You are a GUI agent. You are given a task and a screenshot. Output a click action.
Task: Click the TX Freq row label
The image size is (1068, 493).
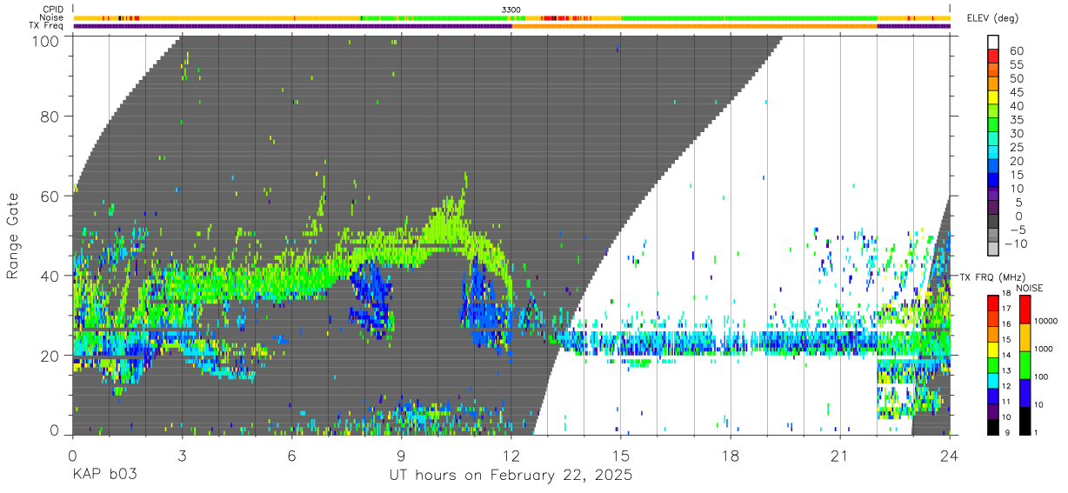coord(47,26)
